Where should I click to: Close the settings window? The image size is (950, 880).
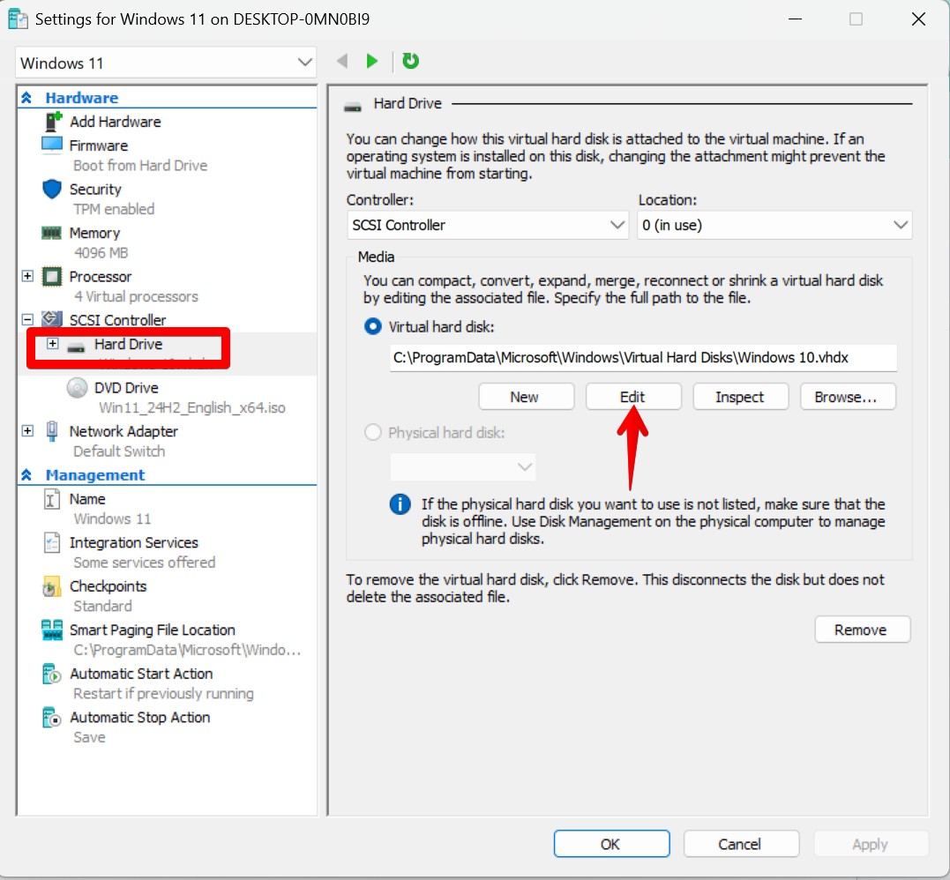point(918,19)
